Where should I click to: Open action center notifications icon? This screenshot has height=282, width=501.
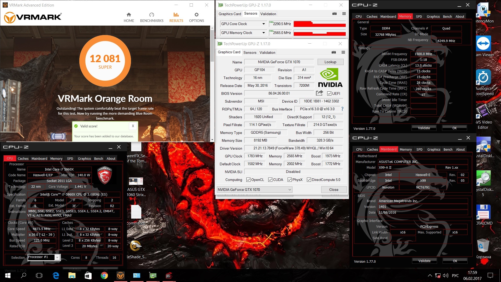point(490,275)
